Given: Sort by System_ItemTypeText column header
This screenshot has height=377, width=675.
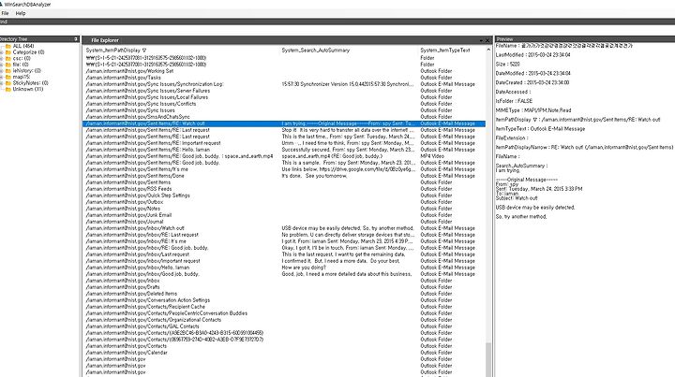Looking at the screenshot, I should [445, 51].
